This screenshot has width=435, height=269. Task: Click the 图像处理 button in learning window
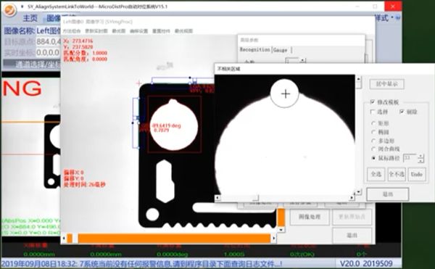click(x=310, y=217)
